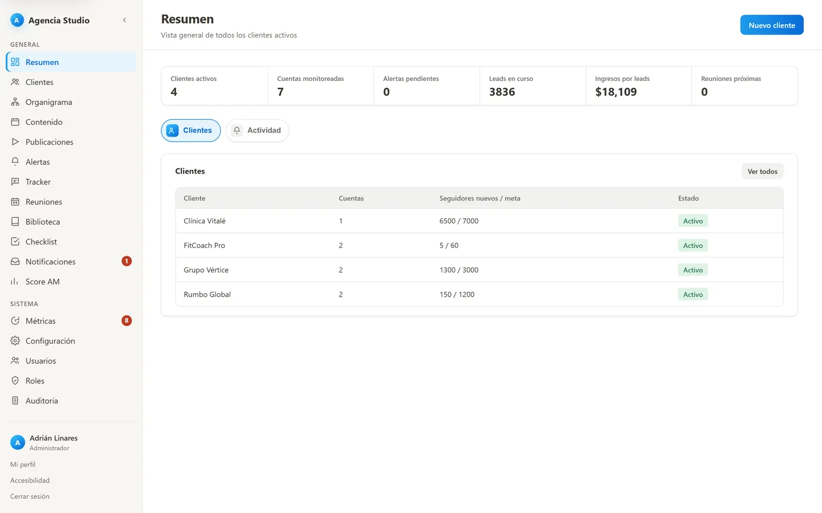Viewport: 822px width, 513px height.
Task: Click the Agencia Studio logo avatar
Action: click(16, 20)
